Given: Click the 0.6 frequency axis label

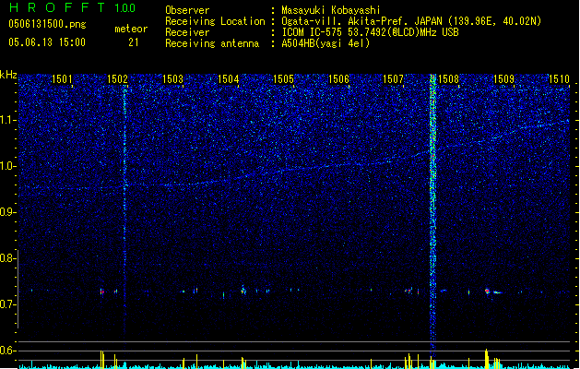Looking at the screenshot, I should 7,351.
